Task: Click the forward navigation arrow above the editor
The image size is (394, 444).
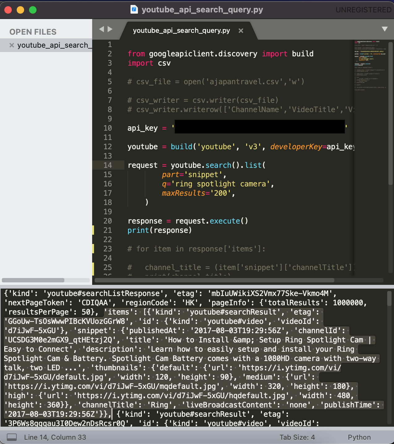Action: [110, 29]
